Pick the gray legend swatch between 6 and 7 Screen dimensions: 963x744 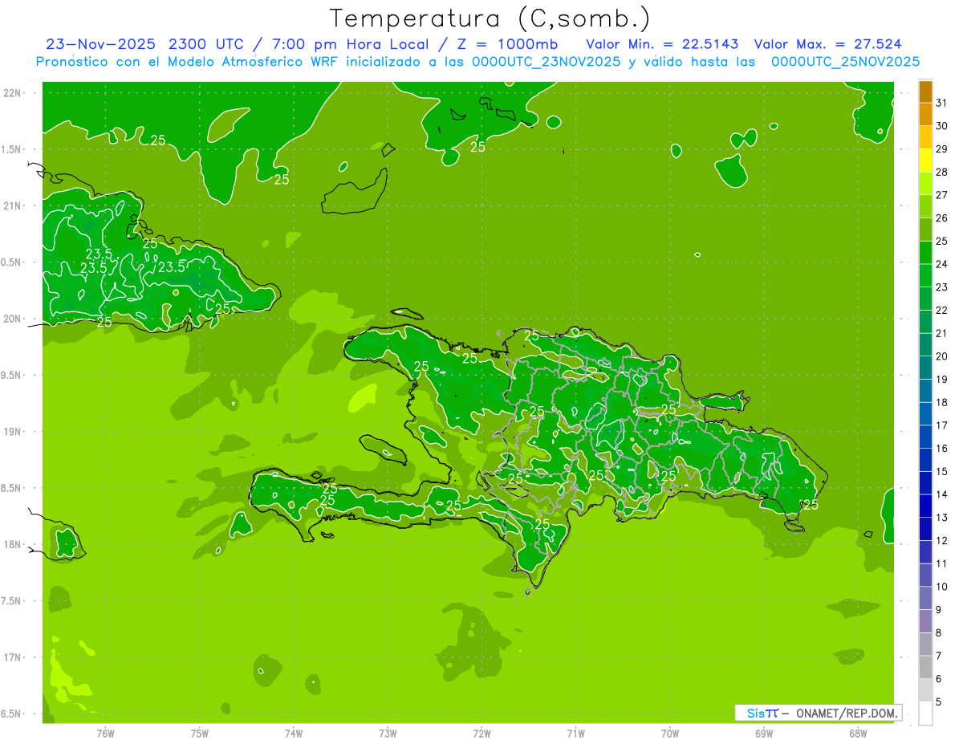(x=925, y=668)
